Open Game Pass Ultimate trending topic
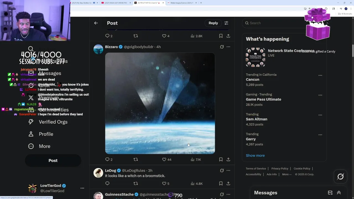This screenshot has height=199, width=354. click(264, 99)
